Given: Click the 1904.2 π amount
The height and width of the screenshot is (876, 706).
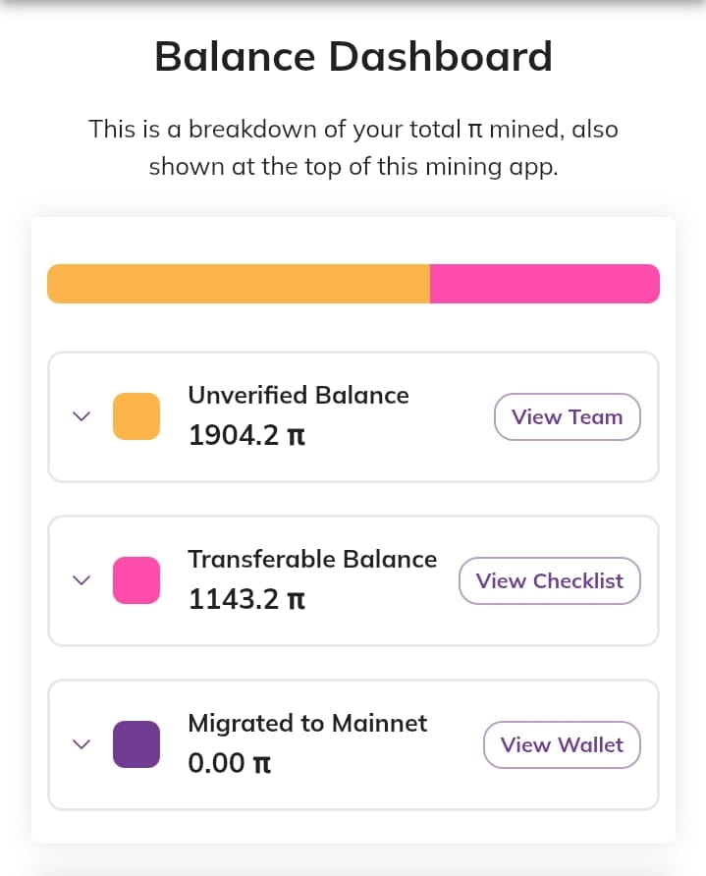Looking at the screenshot, I should (x=246, y=434).
